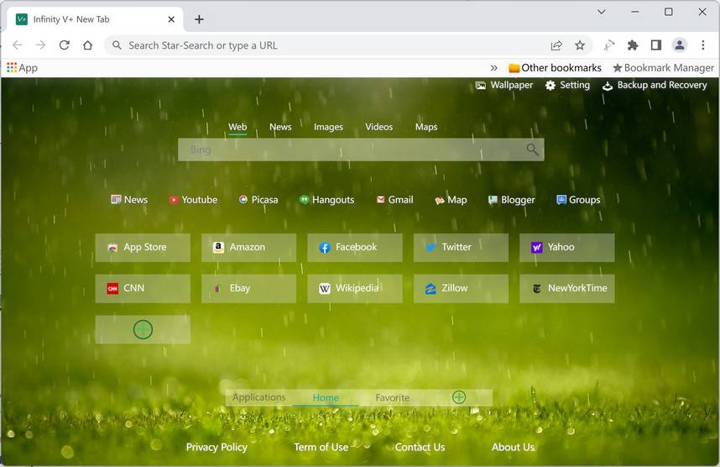
Task: Open the About Us link
Action: pyautogui.click(x=513, y=447)
